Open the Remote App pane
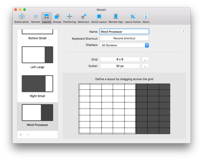 (x=116, y=18)
